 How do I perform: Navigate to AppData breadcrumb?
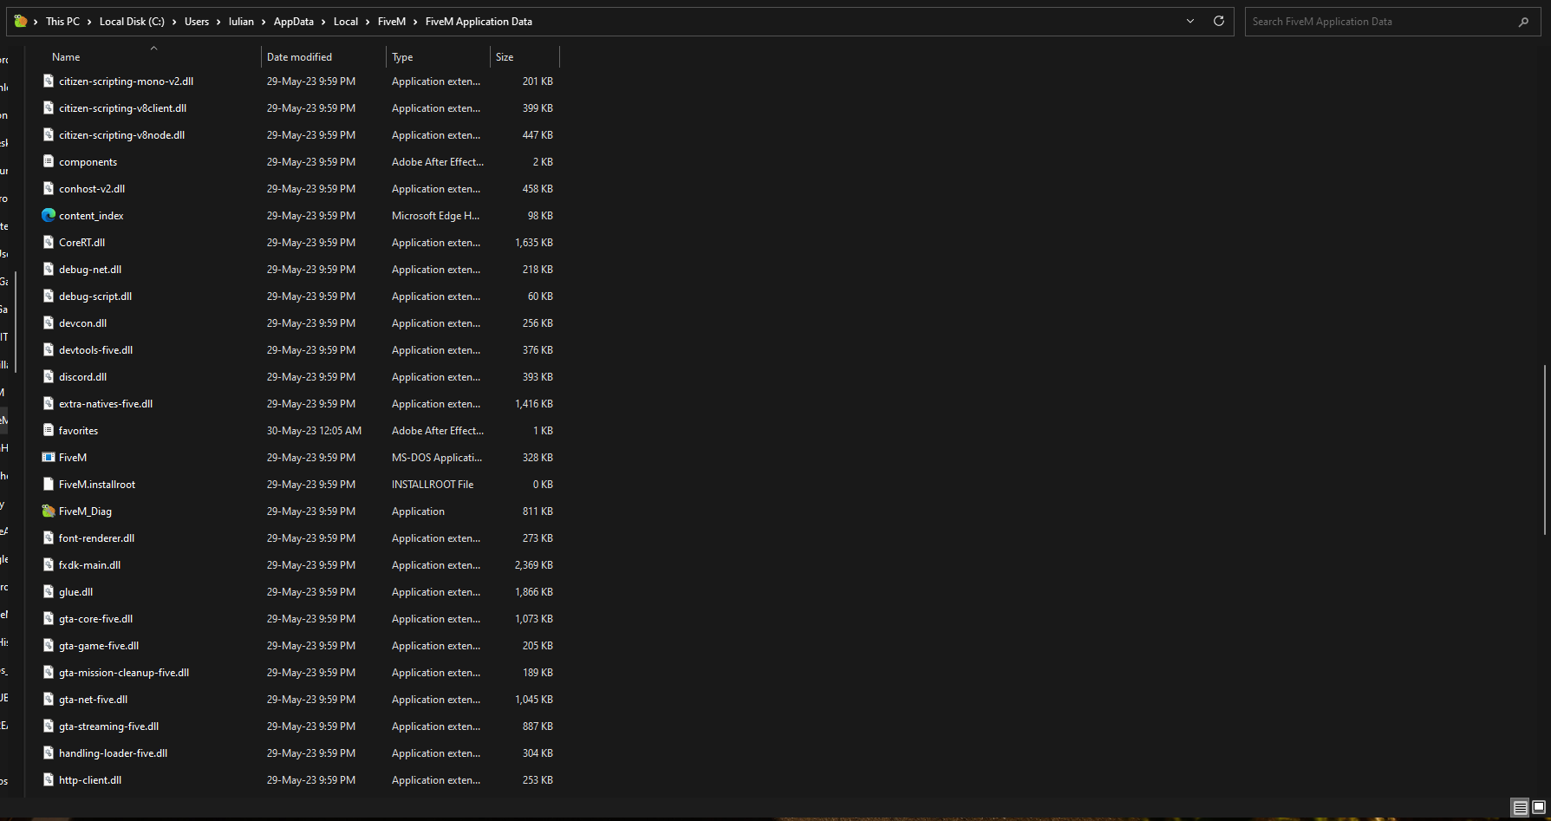(x=294, y=22)
